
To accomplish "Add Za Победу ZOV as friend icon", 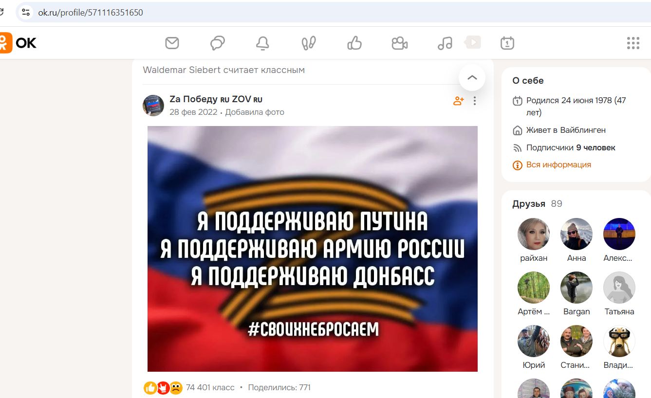I will 459,101.
